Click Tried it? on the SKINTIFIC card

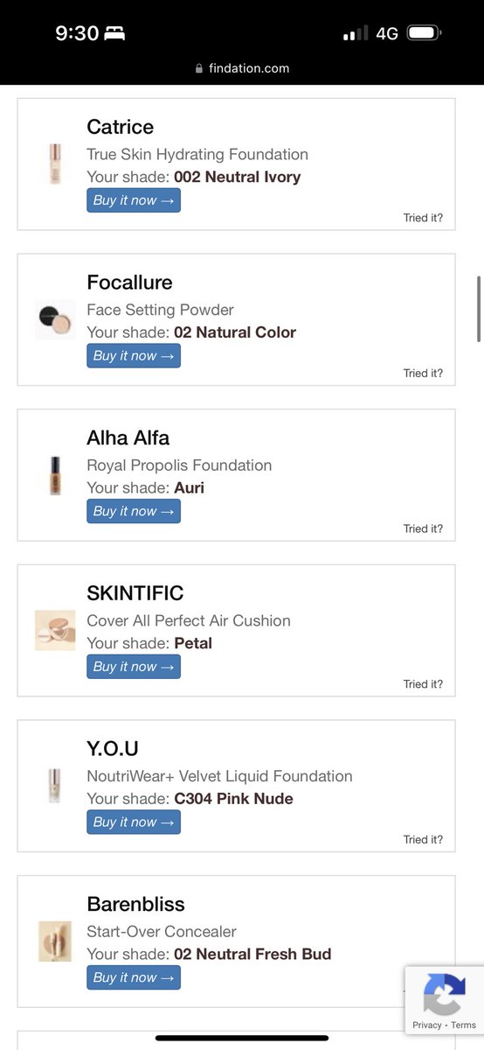coord(423,684)
